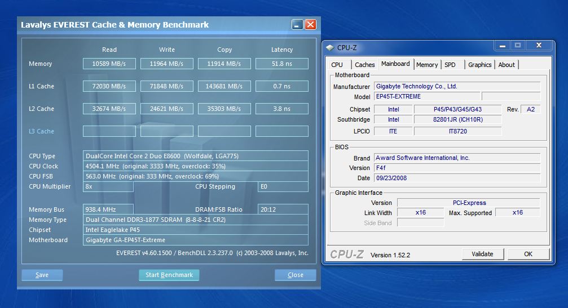This screenshot has width=568, height=308.
Task: Close the CPU-Z window
Action: tap(539, 45)
